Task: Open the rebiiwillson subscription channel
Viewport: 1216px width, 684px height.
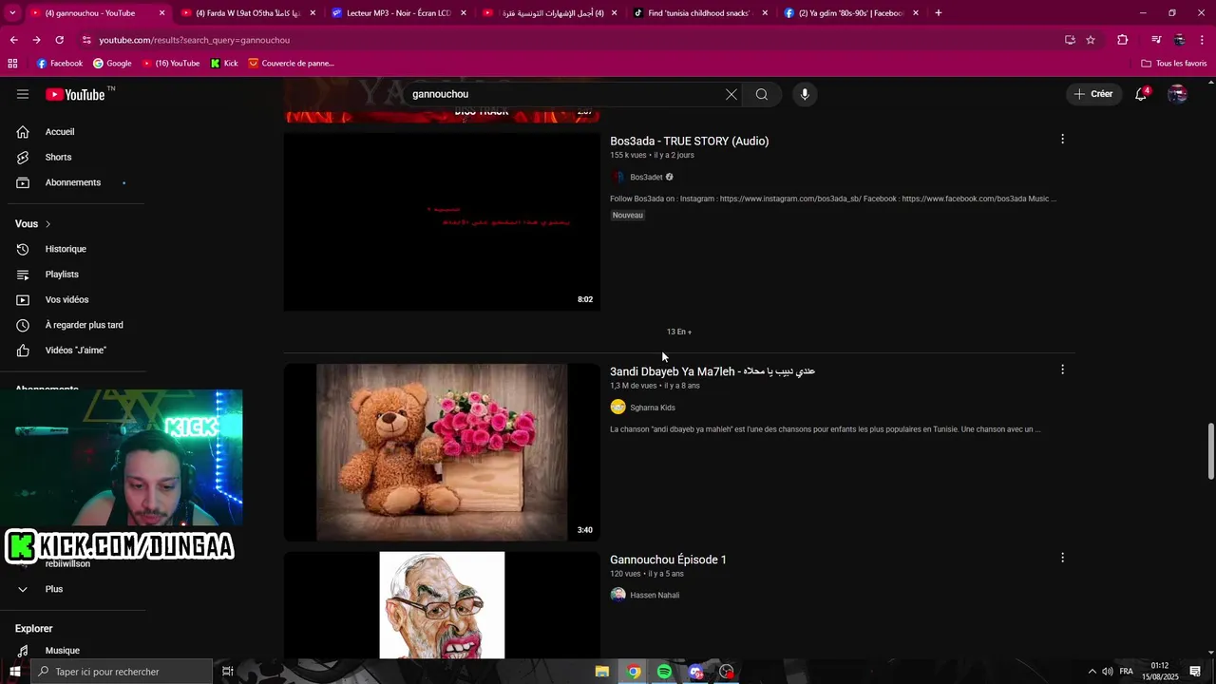Action: (67, 563)
